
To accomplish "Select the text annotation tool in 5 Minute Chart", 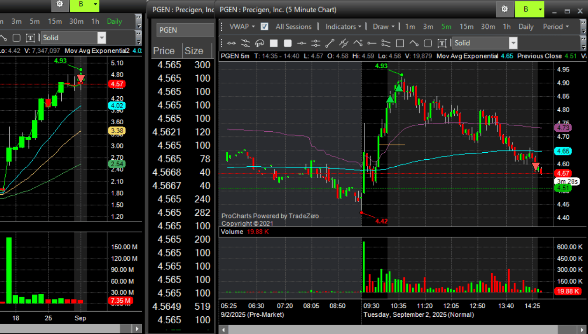I will pos(442,43).
